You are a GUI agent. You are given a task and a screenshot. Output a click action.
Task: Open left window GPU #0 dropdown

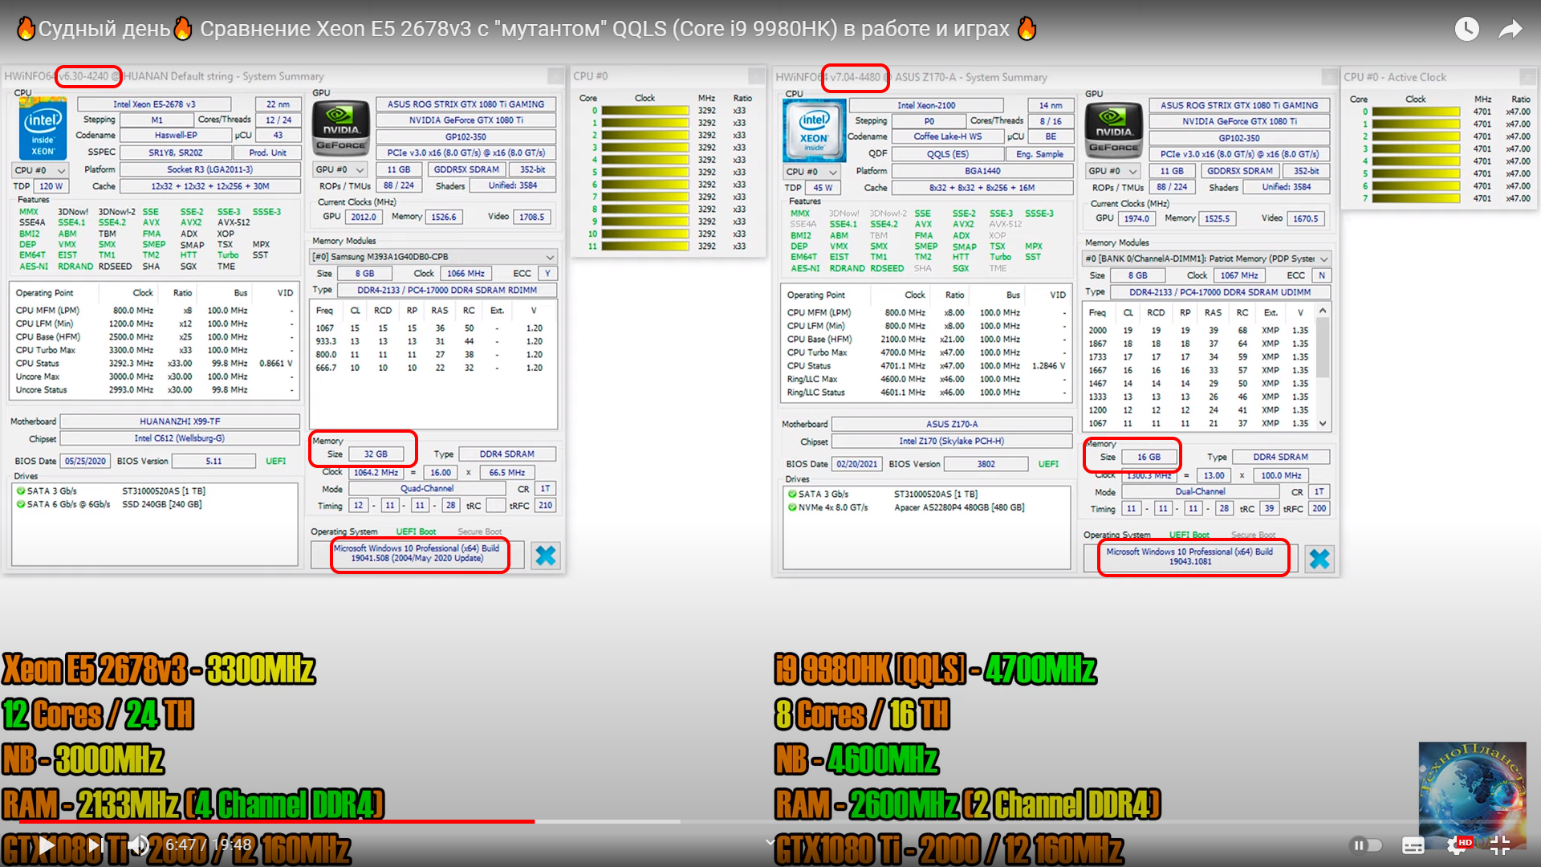pyautogui.click(x=340, y=169)
